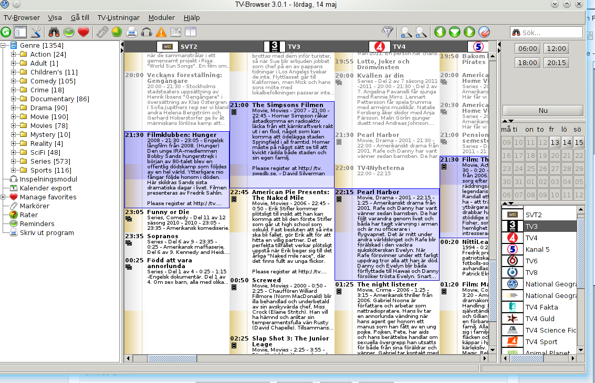Click the headphones toolbar icon
The image size is (595, 383).
[147, 32]
